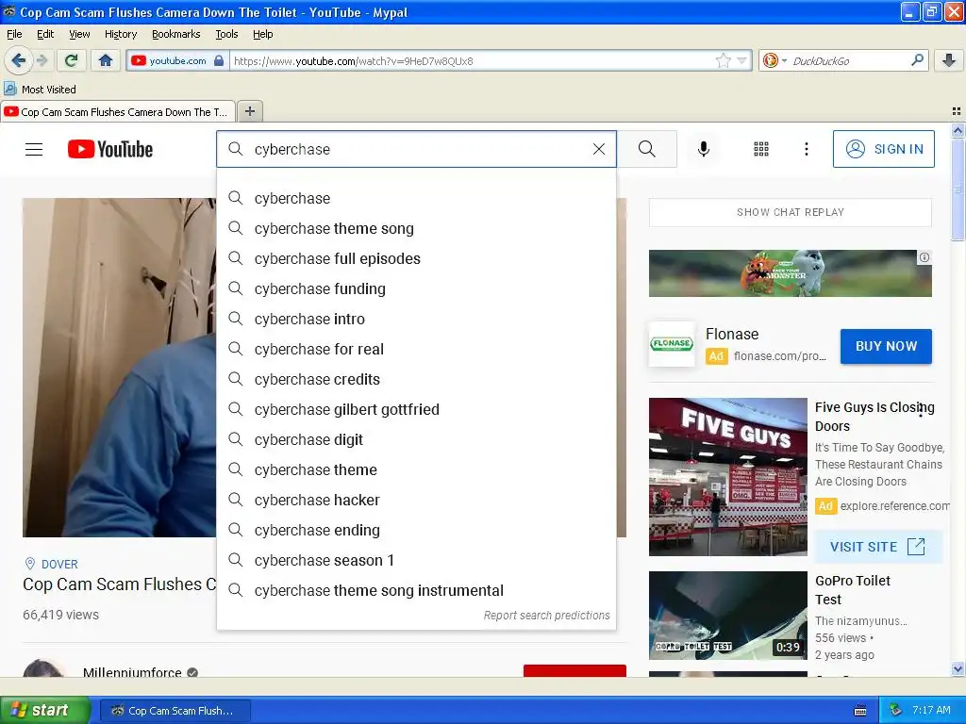The width and height of the screenshot is (966, 724).
Task: Choose suggestion "cyberchase digit"
Action: 416,439
